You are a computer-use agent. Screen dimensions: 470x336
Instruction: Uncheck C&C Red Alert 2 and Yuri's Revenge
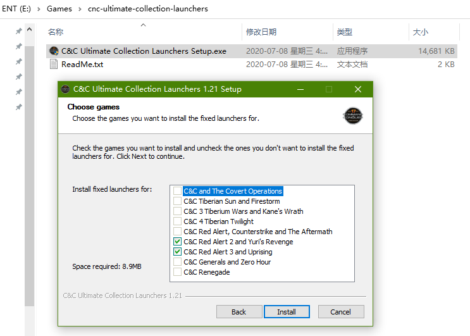tap(177, 242)
